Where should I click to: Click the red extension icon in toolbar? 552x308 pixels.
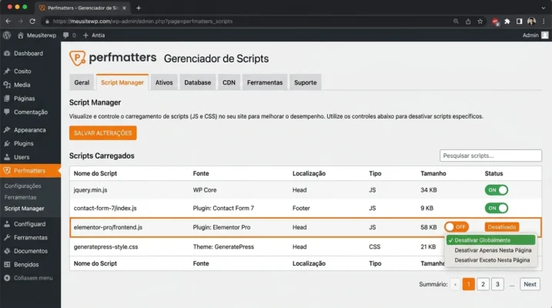pyautogui.click(x=495, y=22)
